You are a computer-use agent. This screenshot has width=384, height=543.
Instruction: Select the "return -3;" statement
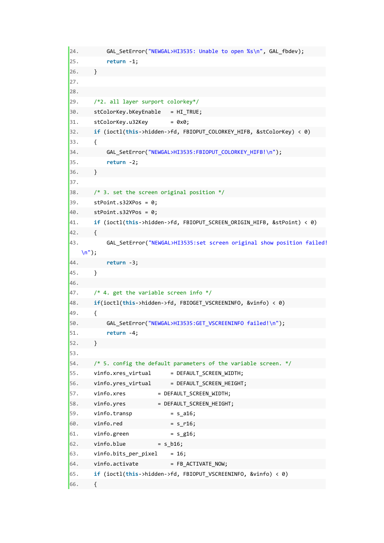(122, 263)
